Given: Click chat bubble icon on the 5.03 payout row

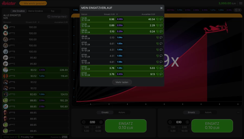Looking at the screenshot, I should tap(161, 68).
